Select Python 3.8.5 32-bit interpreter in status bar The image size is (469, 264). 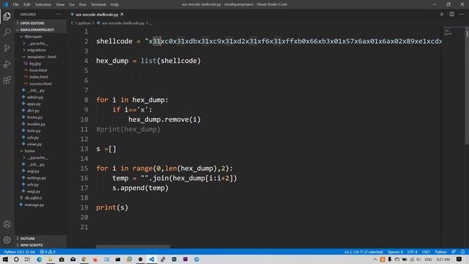point(20,252)
